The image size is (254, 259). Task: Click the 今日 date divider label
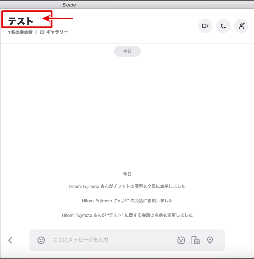(x=127, y=174)
